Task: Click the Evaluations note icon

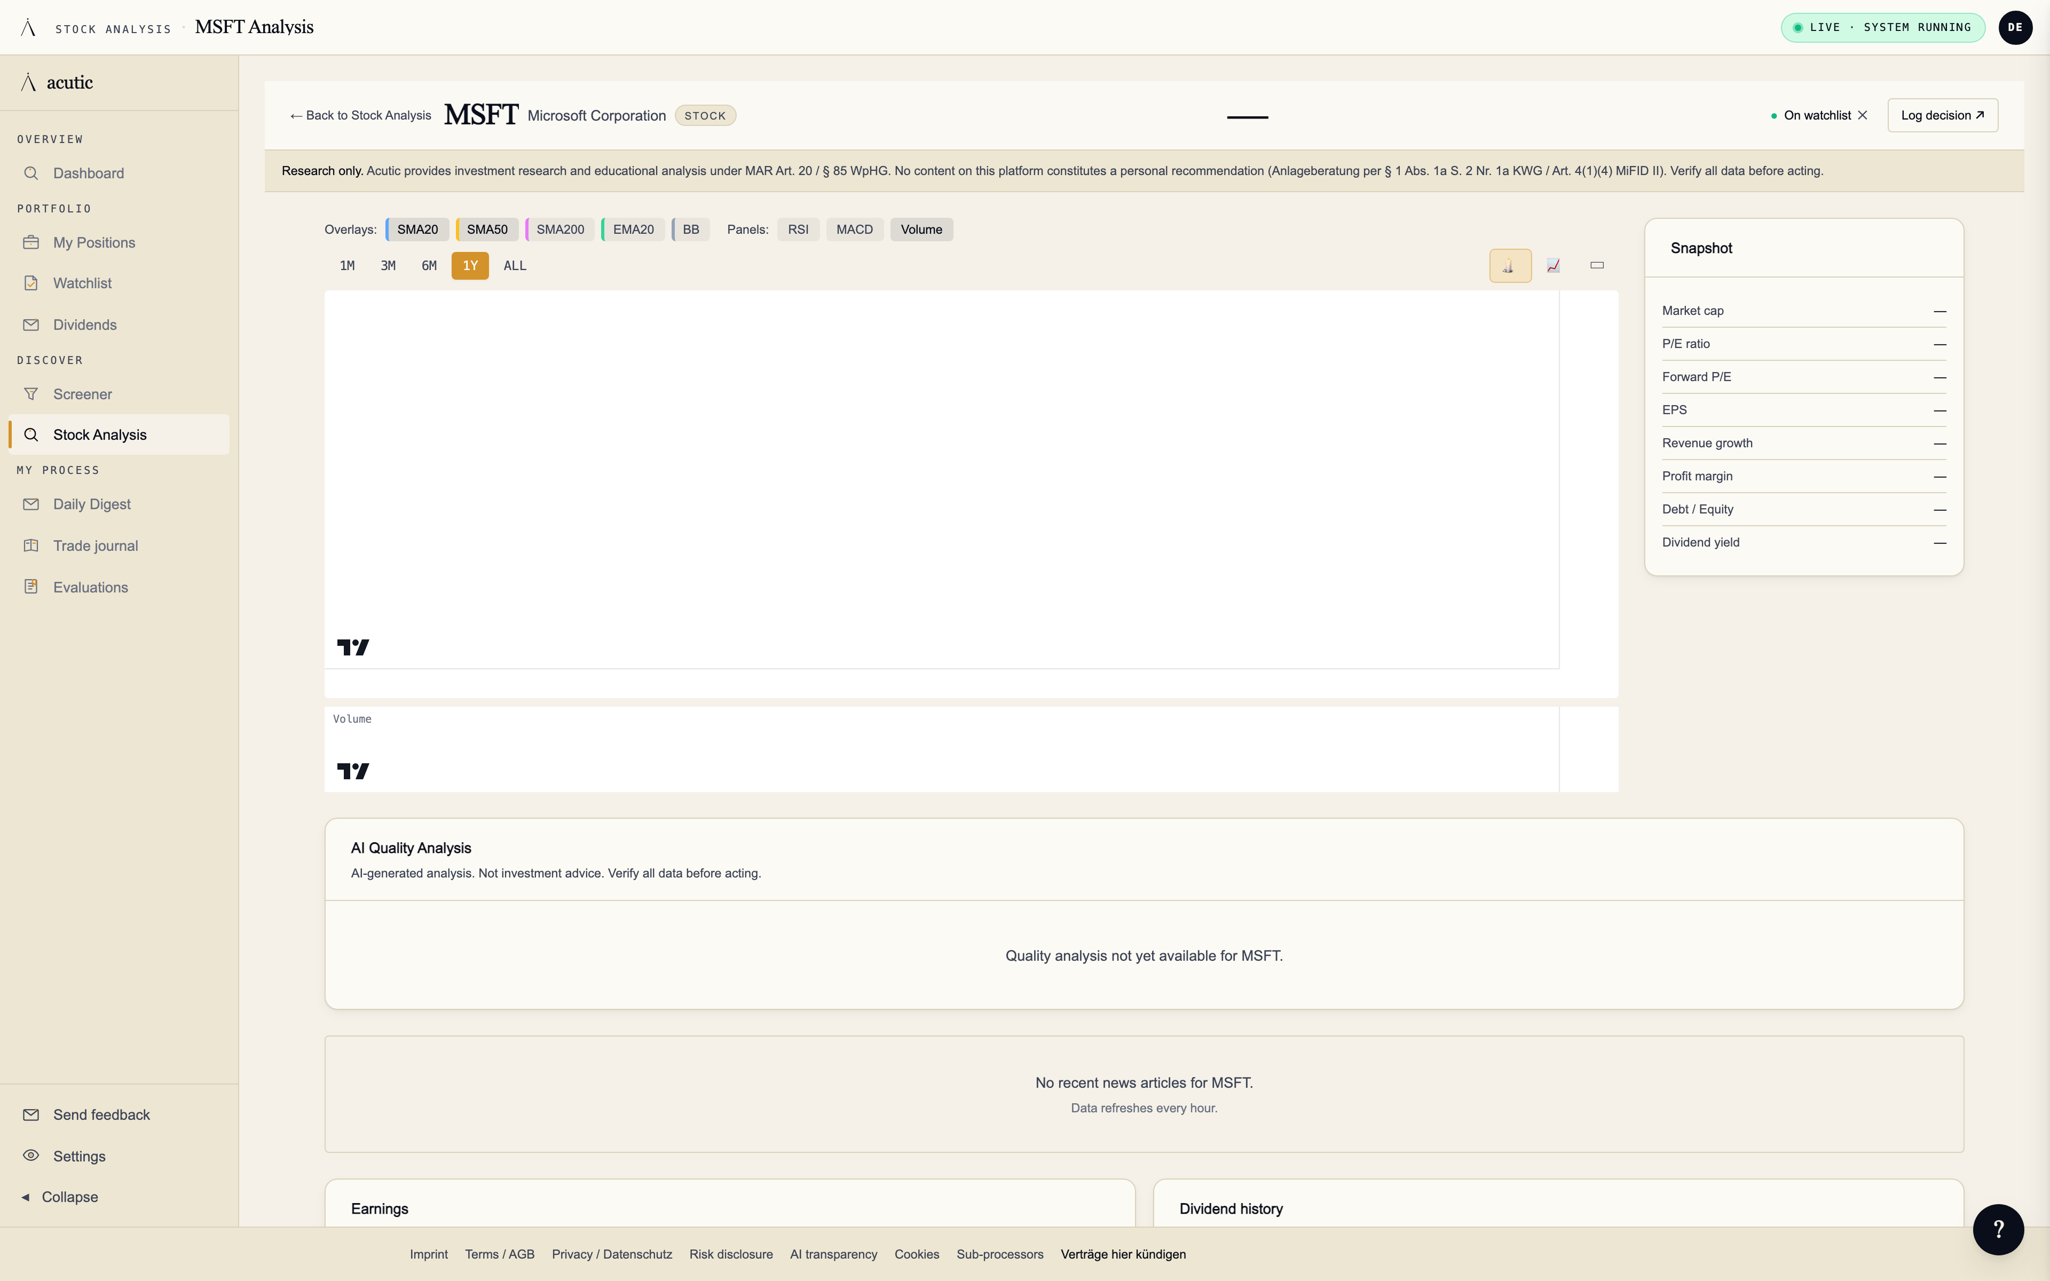Action: coord(31,586)
